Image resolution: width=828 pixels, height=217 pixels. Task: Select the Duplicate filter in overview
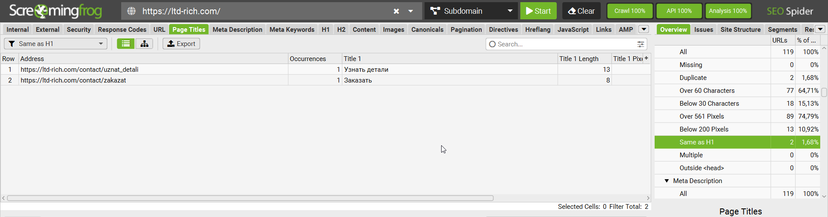pyautogui.click(x=737, y=78)
